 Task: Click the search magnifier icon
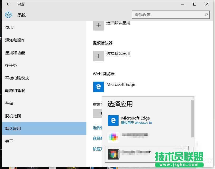point(206,15)
